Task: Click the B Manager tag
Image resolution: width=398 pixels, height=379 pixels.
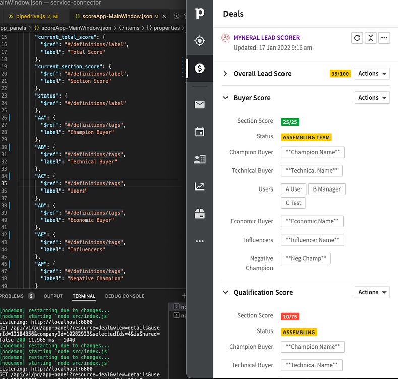Action: click(327, 189)
